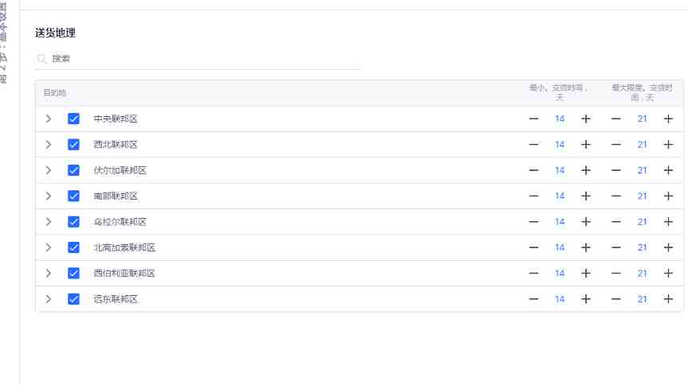Viewport: 688px width, 385px height.
Task: Click the maximum days value for 远东联邦区
Action: click(642, 299)
